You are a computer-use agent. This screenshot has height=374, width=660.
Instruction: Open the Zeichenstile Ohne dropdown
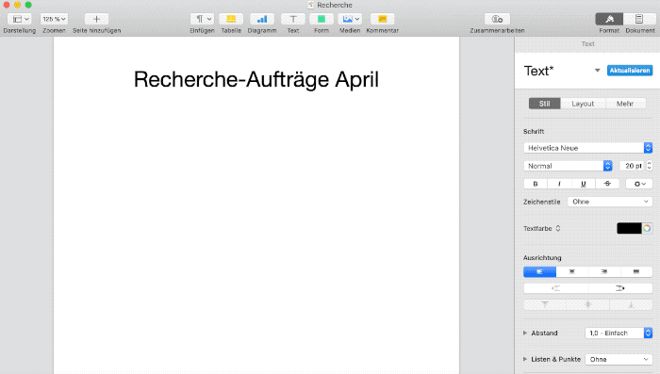[x=610, y=202]
